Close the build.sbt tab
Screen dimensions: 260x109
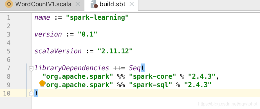pos(131,4)
